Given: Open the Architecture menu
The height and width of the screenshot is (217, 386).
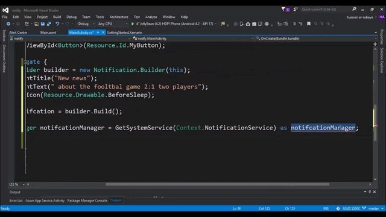Looking at the screenshot, I should [119, 17].
